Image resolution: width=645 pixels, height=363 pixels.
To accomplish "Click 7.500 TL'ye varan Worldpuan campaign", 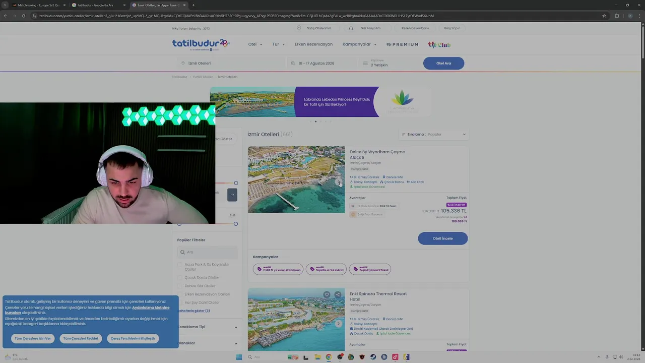I will [278, 269].
